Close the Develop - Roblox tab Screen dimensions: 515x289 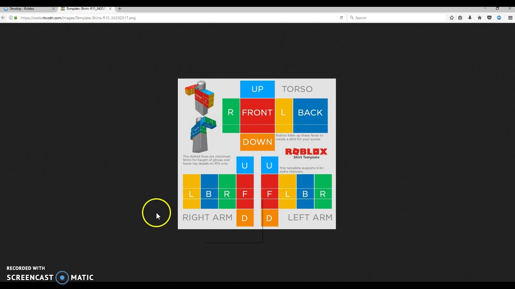tap(53, 8)
